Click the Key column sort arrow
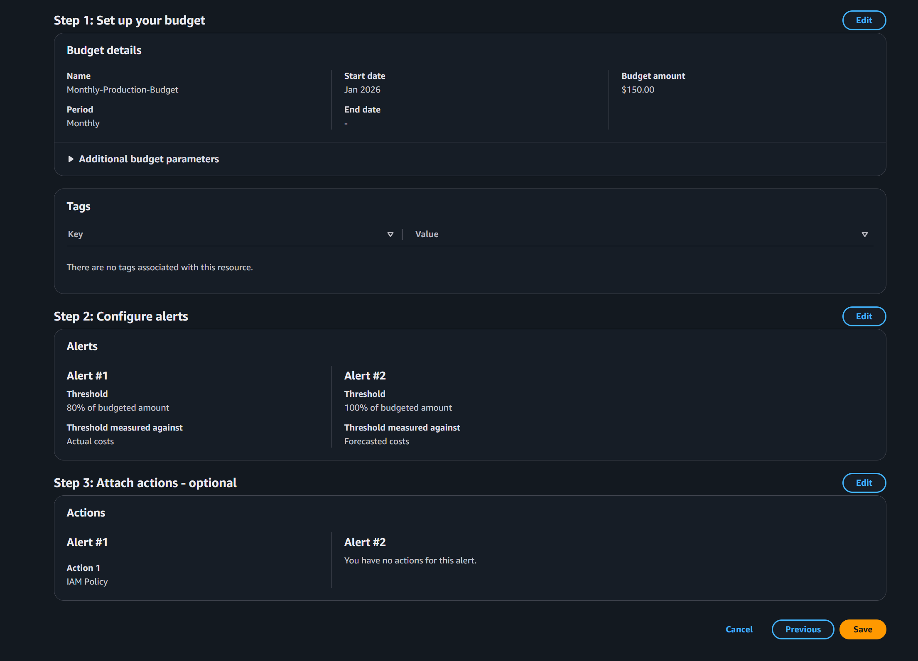918x661 pixels. point(390,235)
